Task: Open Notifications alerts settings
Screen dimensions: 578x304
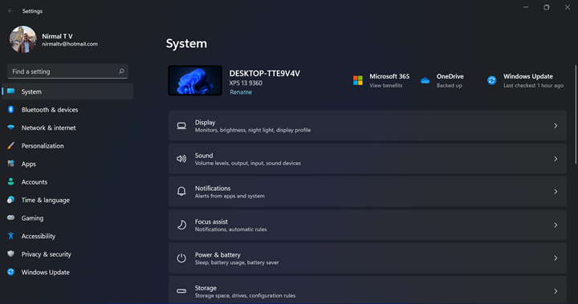Action: [368, 192]
